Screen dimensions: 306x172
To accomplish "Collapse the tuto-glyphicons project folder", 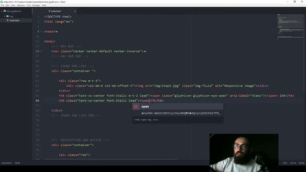I will pyautogui.click(x=2, y=11).
